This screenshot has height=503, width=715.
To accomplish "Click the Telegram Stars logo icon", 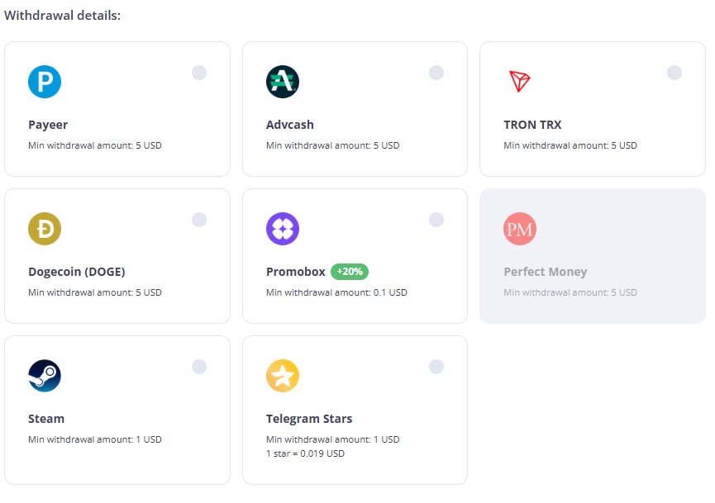I will (x=283, y=376).
